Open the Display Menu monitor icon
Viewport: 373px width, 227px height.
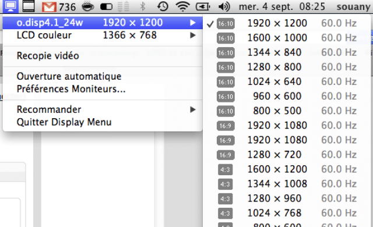(10, 6)
